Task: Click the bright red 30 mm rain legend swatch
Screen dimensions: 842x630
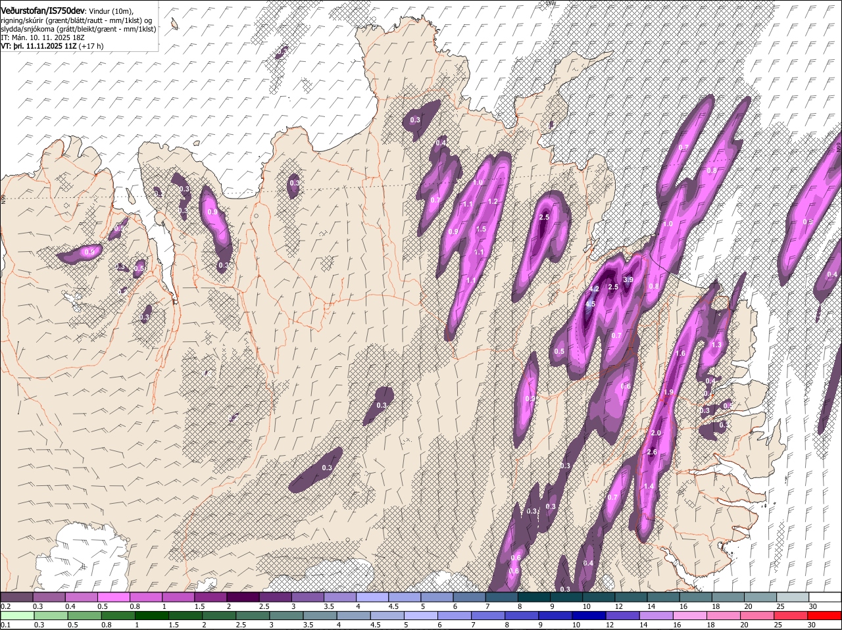Action: [x=825, y=616]
